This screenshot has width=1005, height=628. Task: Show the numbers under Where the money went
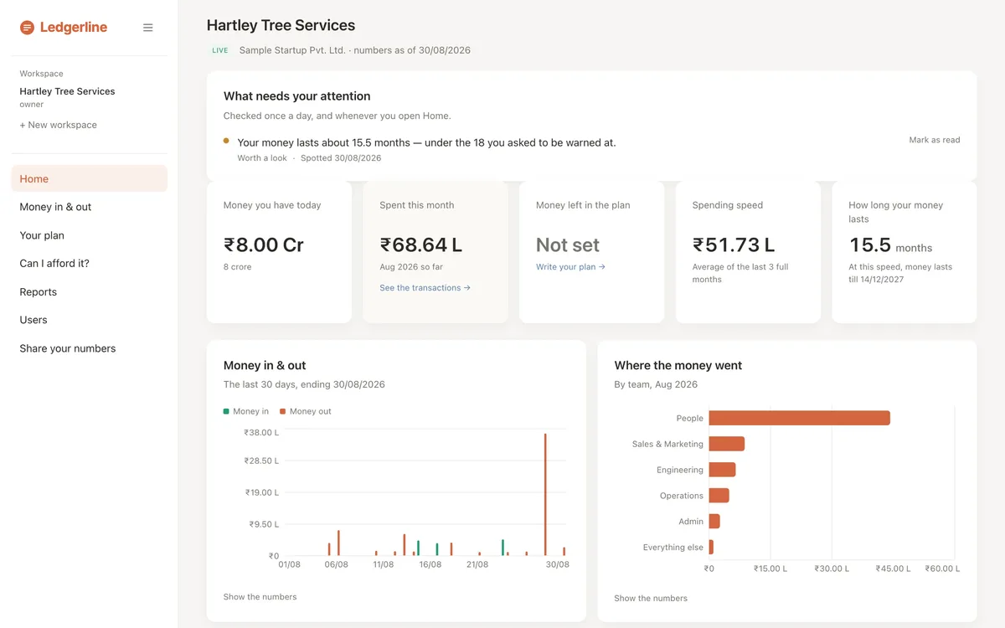(651, 598)
